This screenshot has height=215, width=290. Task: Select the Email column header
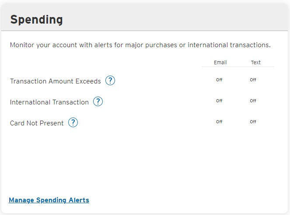[x=220, y=62]
